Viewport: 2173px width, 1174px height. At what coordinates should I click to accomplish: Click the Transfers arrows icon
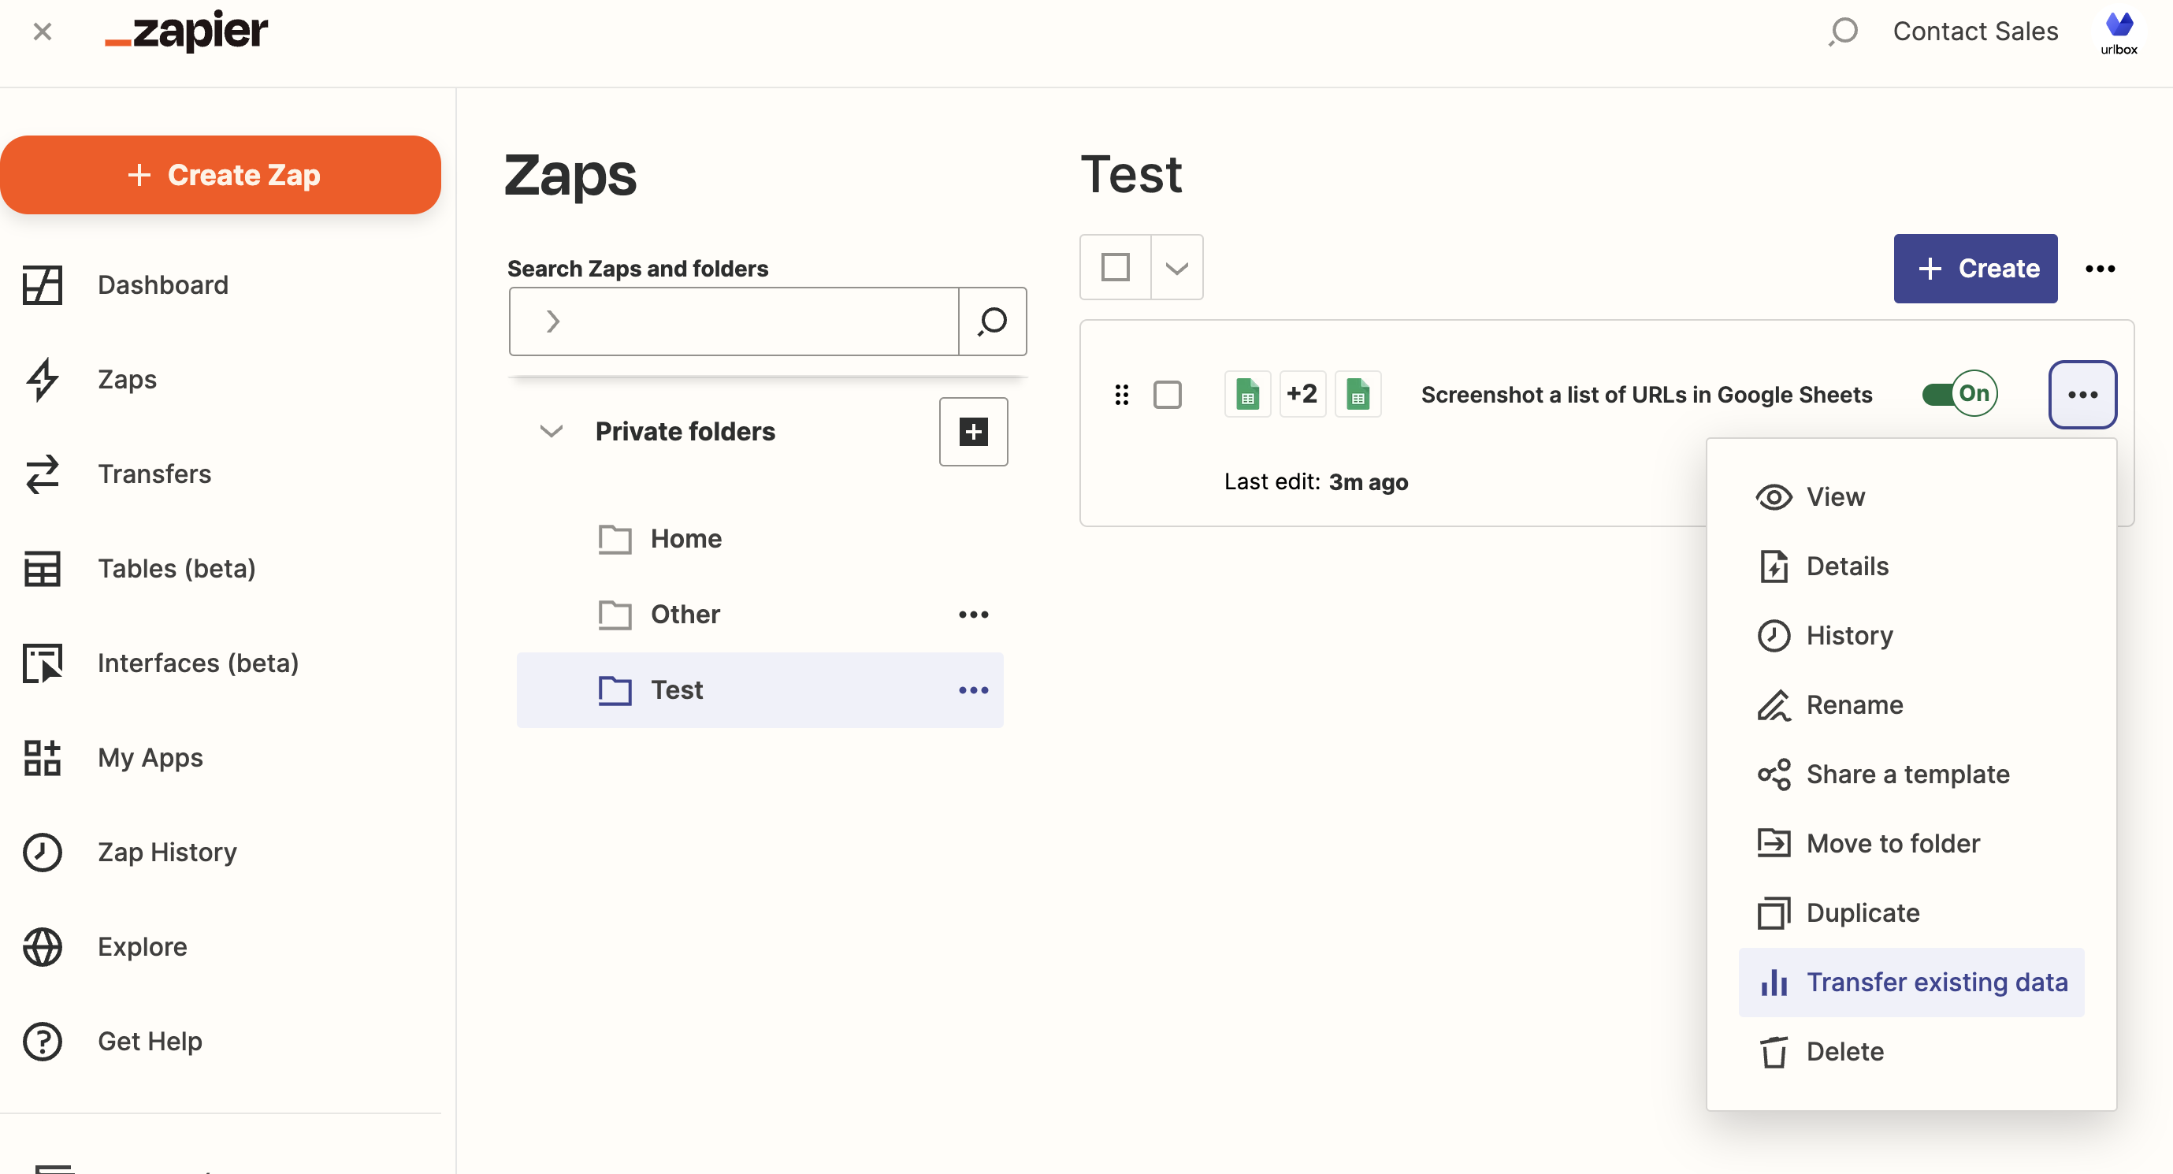coord(43,473)
